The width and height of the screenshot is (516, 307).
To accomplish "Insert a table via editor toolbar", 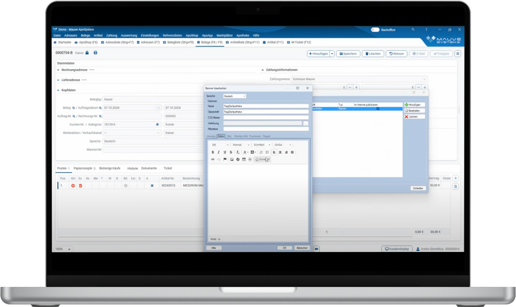I will 244,159.
